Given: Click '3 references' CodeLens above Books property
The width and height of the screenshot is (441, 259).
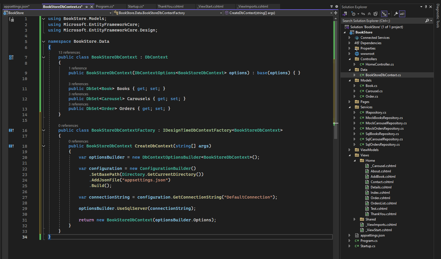Looking at the screenshot, I should pyautogui.click(x=78, y=84).
